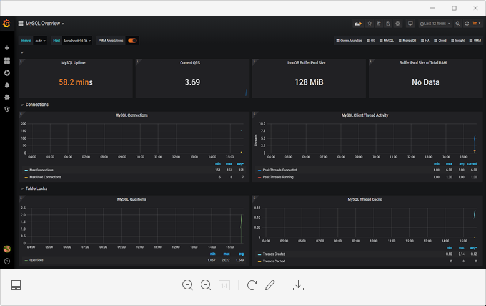Image resolution: width=486 pixels, height=306 pixels.
Task: Zoom out of the image
Action: pyautogui.click(x=206, y=285)
